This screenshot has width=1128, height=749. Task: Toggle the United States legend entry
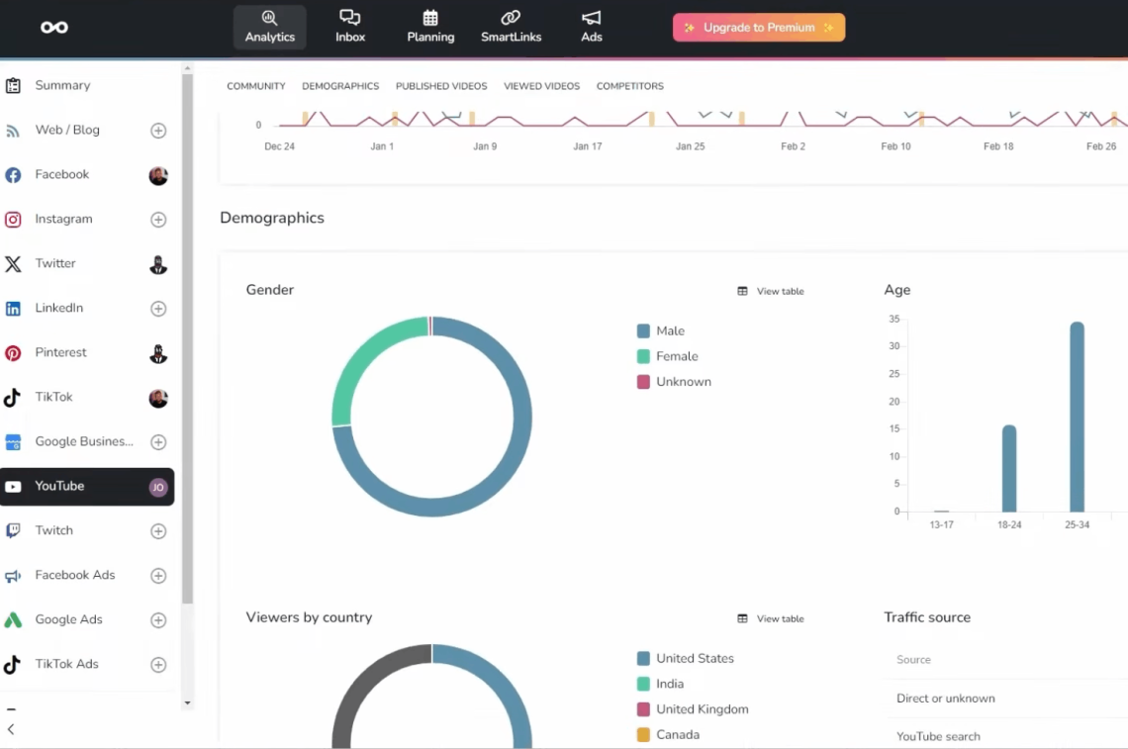tap(686, 658)
